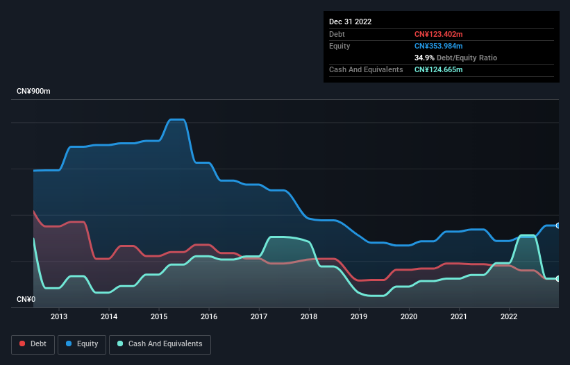Click the CN¥900m y-axis label
Screen dimensions: 570x365
(x=34, y=92)
